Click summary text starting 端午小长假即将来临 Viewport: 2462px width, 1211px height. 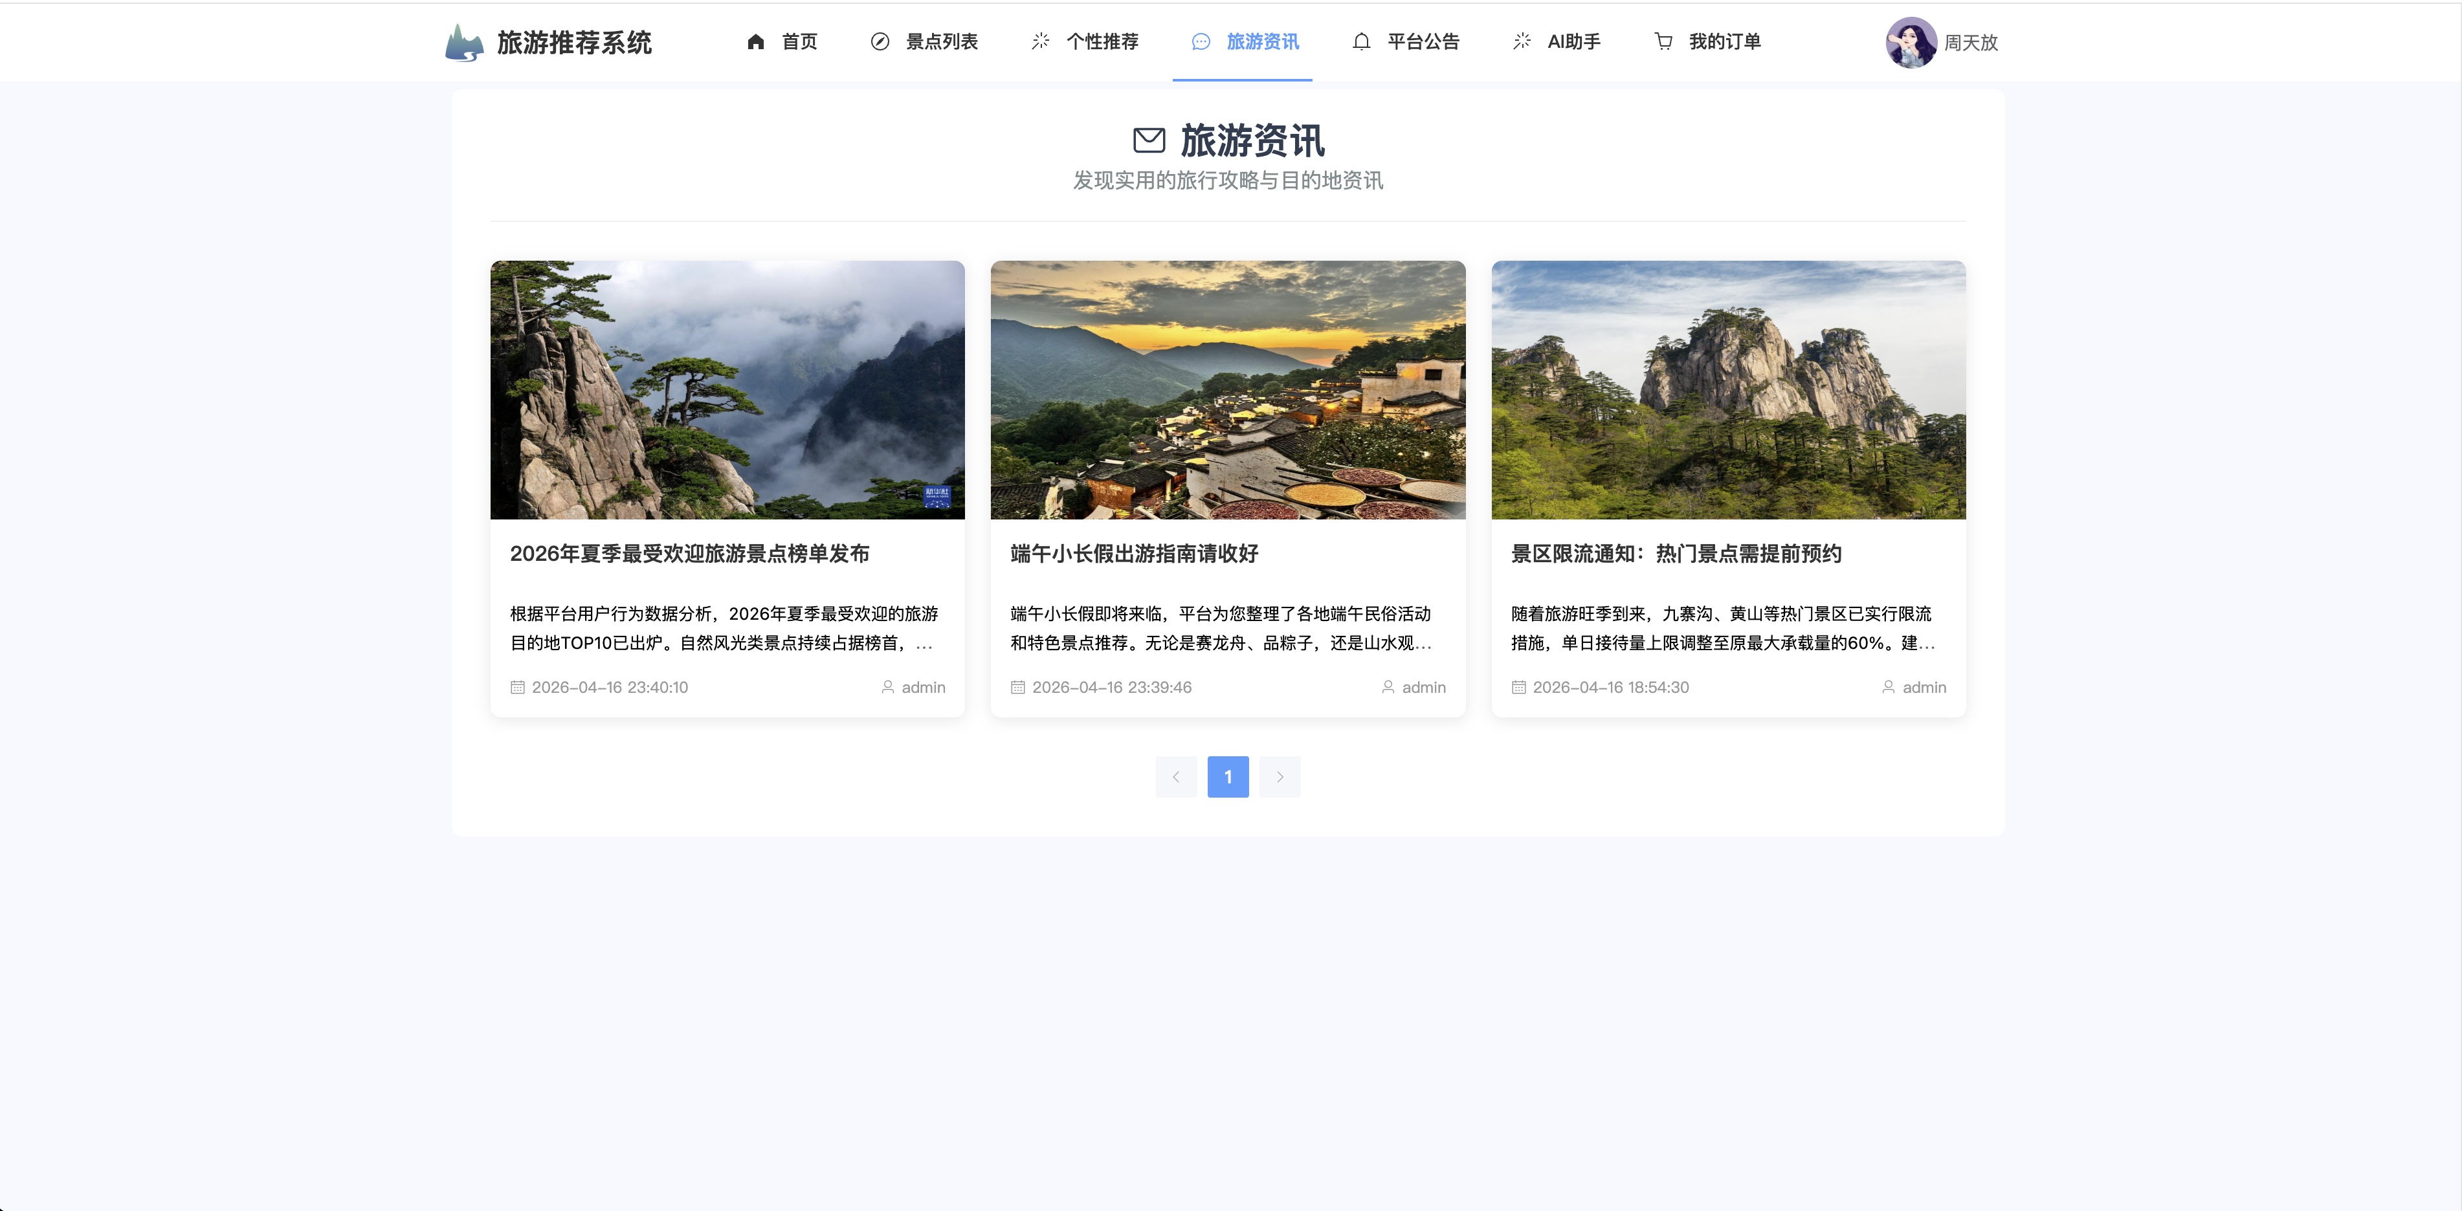(1221, 627)
